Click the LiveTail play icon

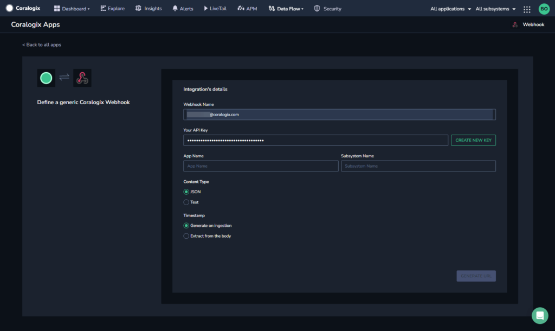point(205,8)
